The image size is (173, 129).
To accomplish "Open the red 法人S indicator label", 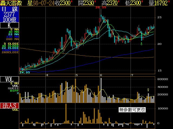I will click(9, 105).
